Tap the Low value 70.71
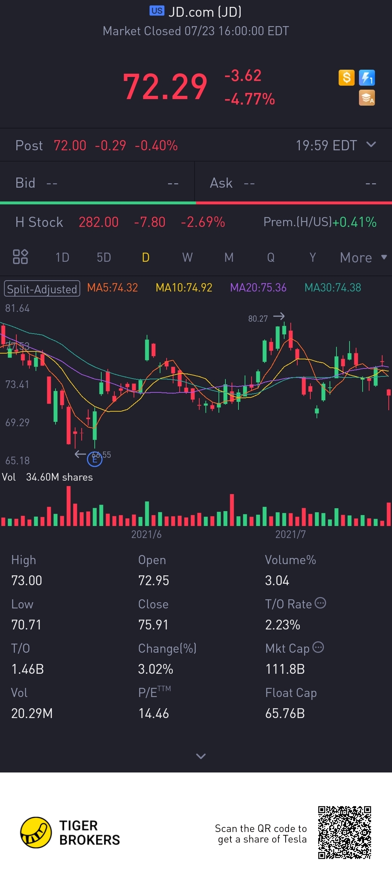This screenshot has height=893, width=392. (26, 625)
